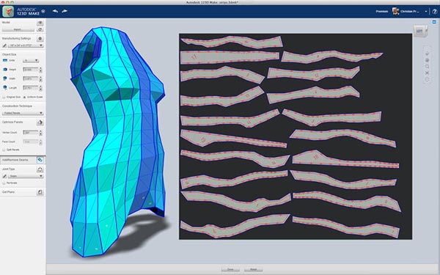Open the Help question mark
Screen dimensions: 440x275
pos(435,12)
